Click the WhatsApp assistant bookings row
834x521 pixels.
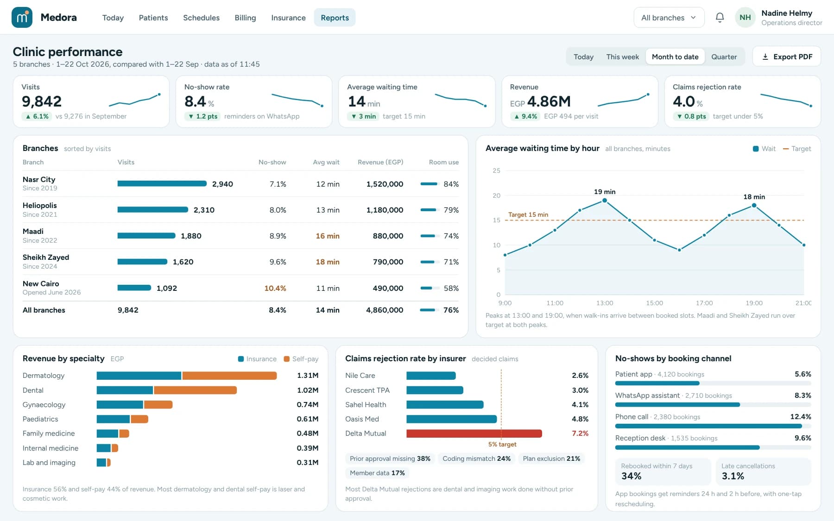(x=713, y=399)
